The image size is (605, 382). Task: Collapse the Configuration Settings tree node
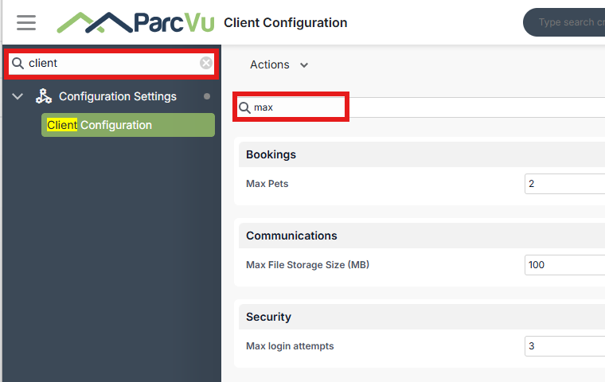coord(18,96)
